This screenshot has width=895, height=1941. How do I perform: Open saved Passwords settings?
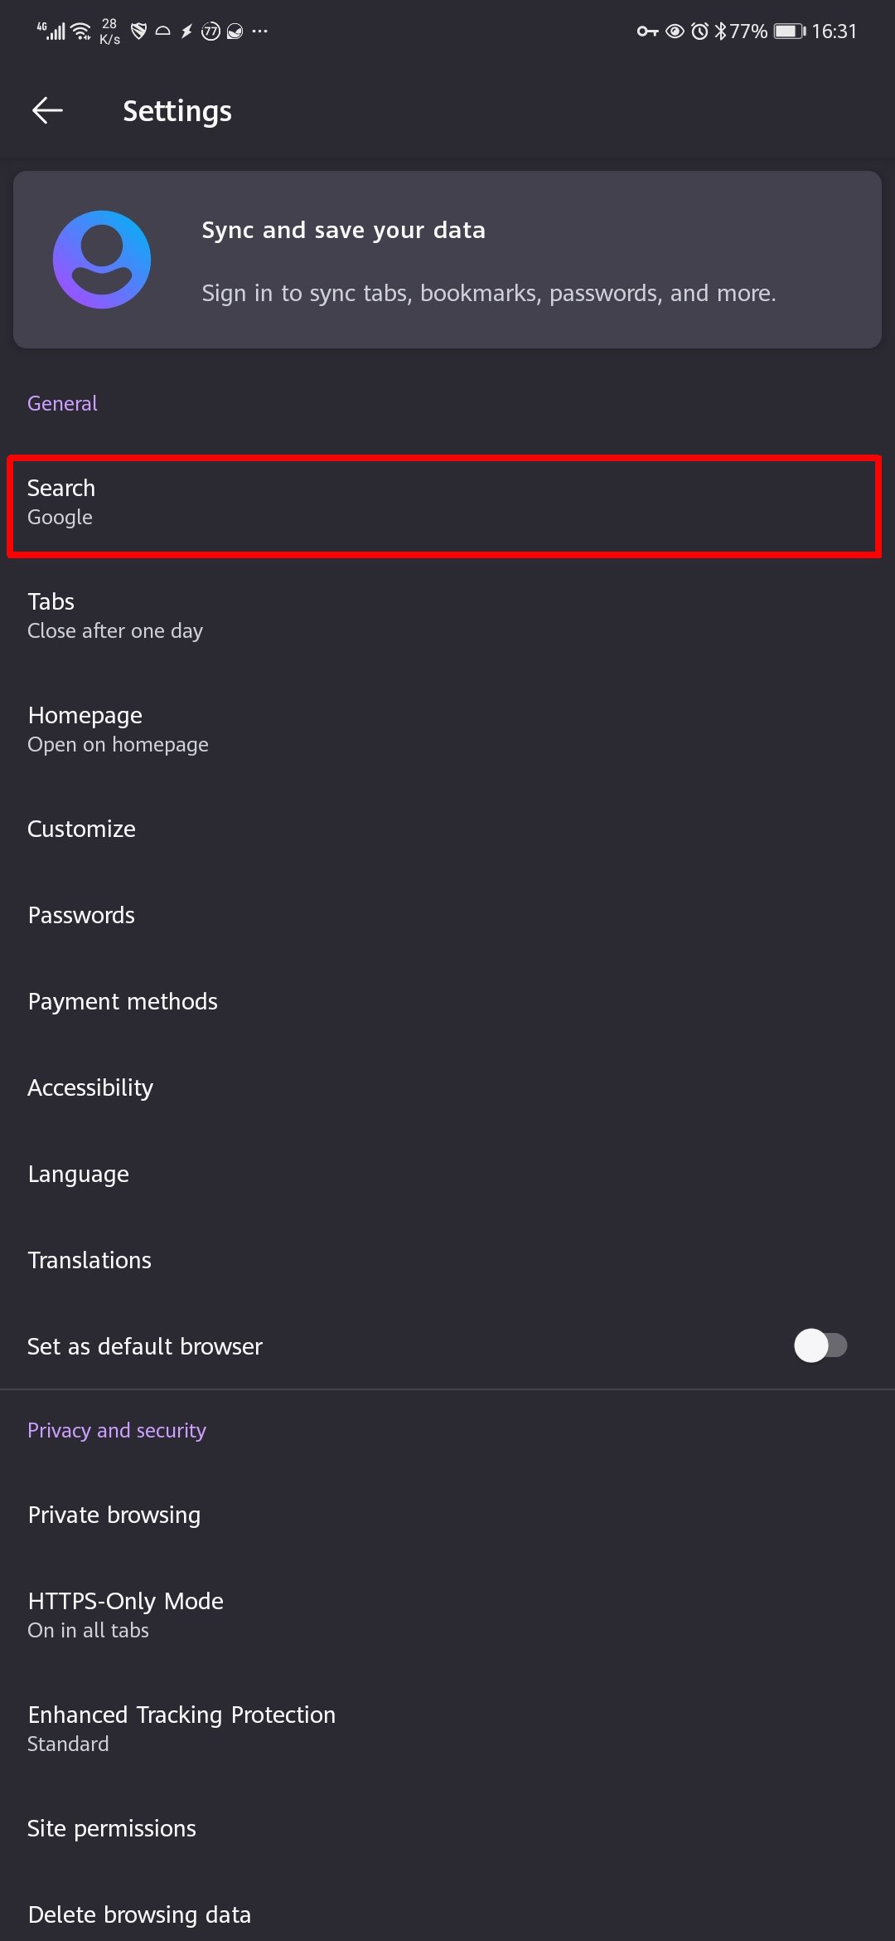coord(447,915)
